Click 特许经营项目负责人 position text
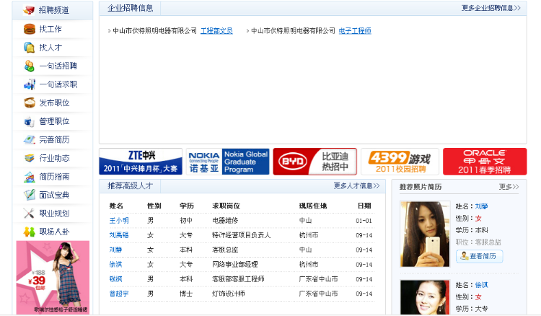Viewport: 541px width, 316px height. point(242,235)
